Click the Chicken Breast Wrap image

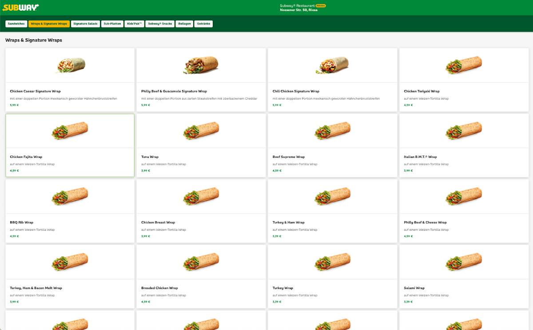pos(201,196)
